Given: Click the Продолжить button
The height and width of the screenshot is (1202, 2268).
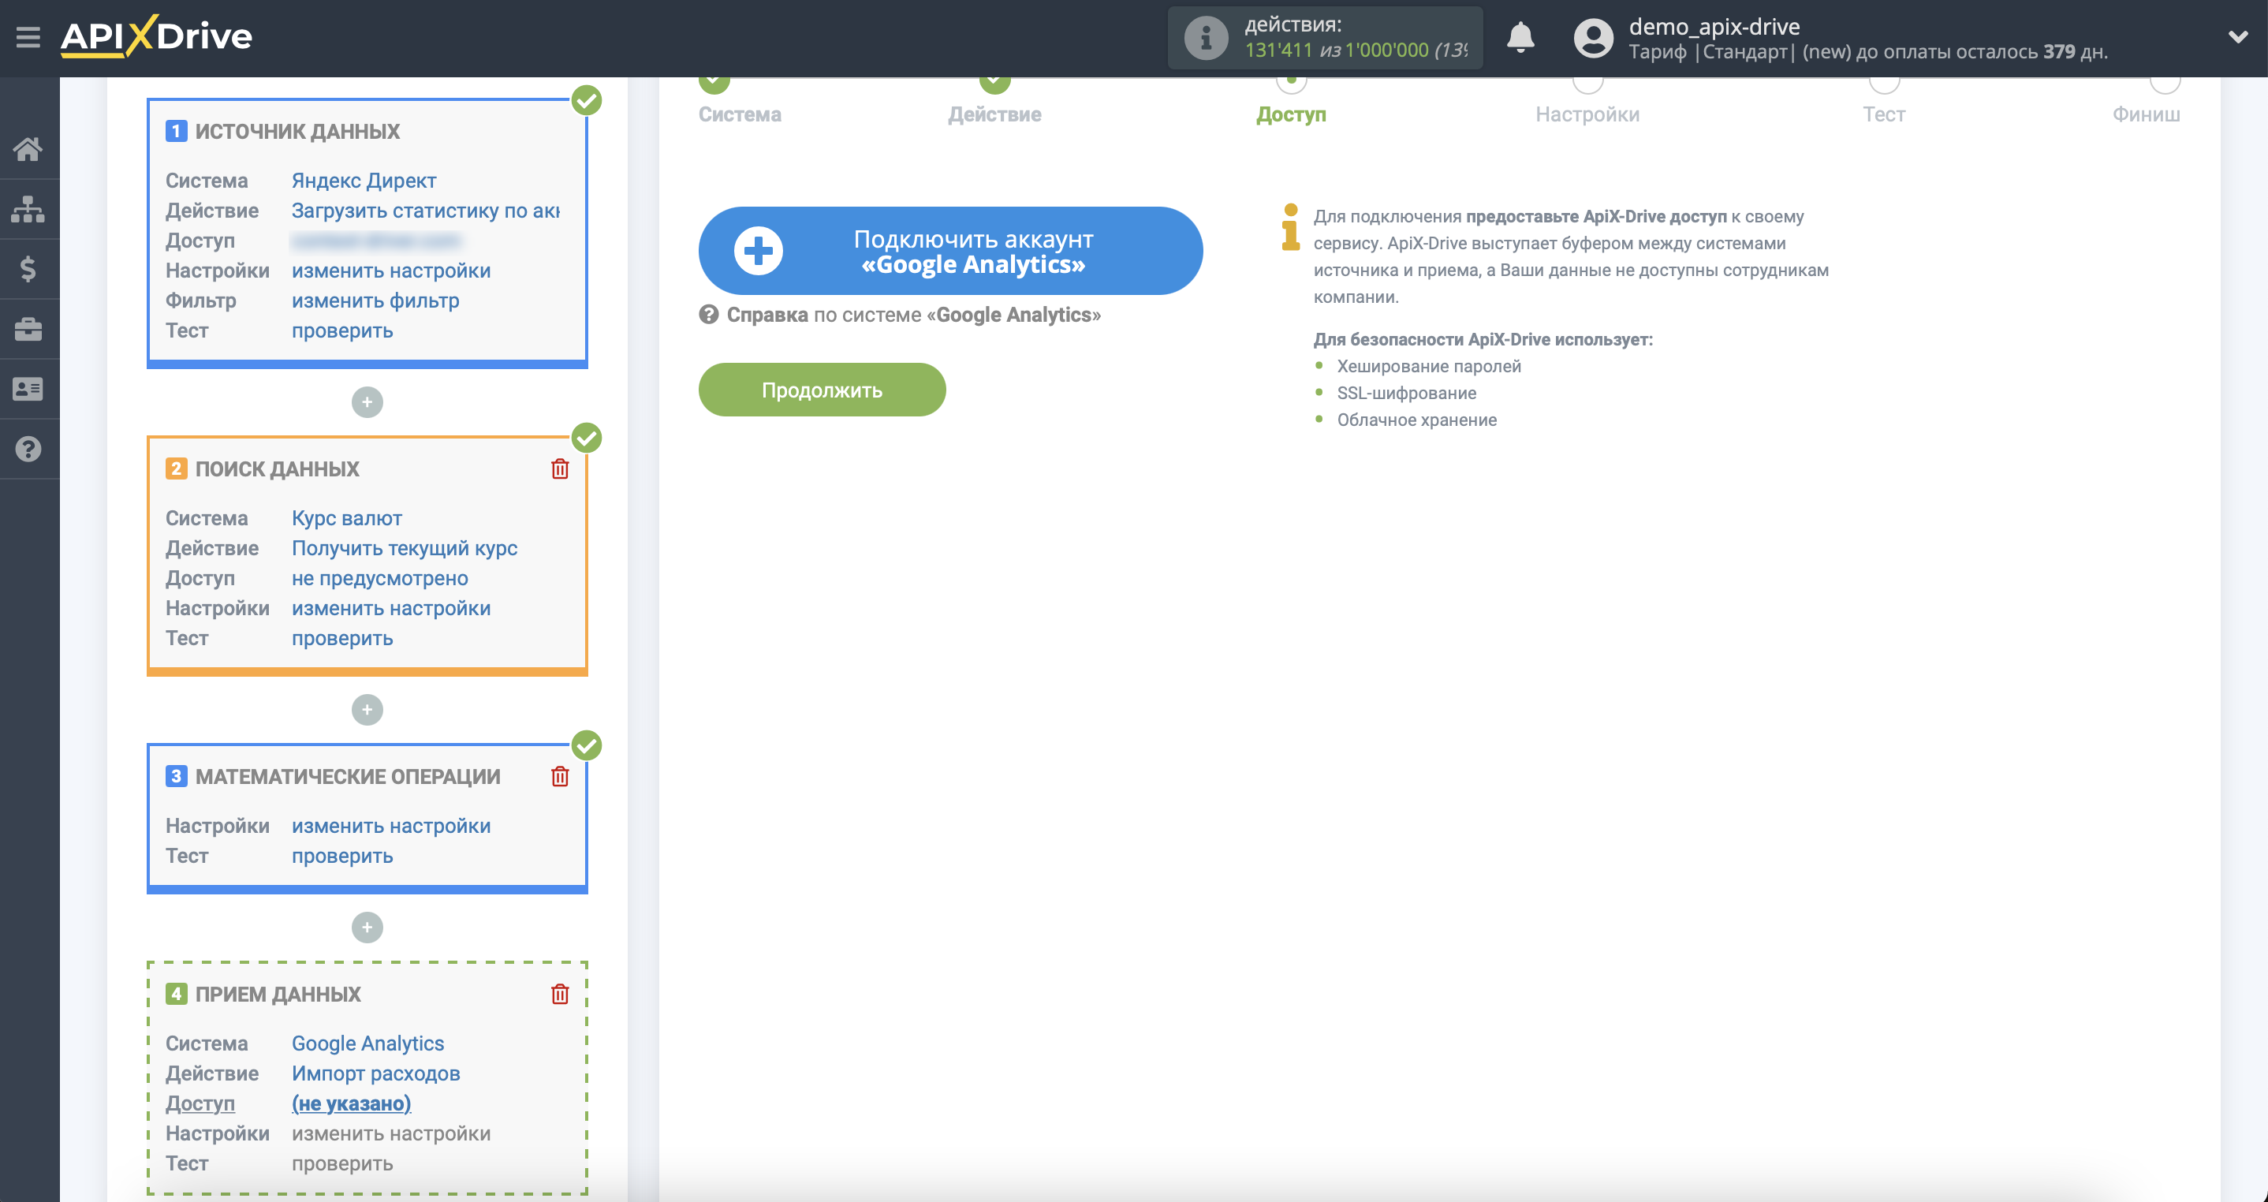Looking at the screenshot, I should click(822, 390).
